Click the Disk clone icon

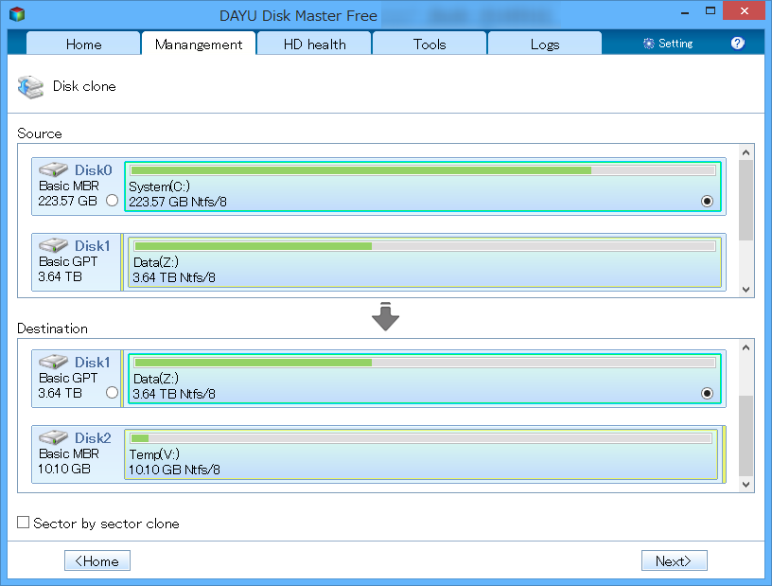30,87
